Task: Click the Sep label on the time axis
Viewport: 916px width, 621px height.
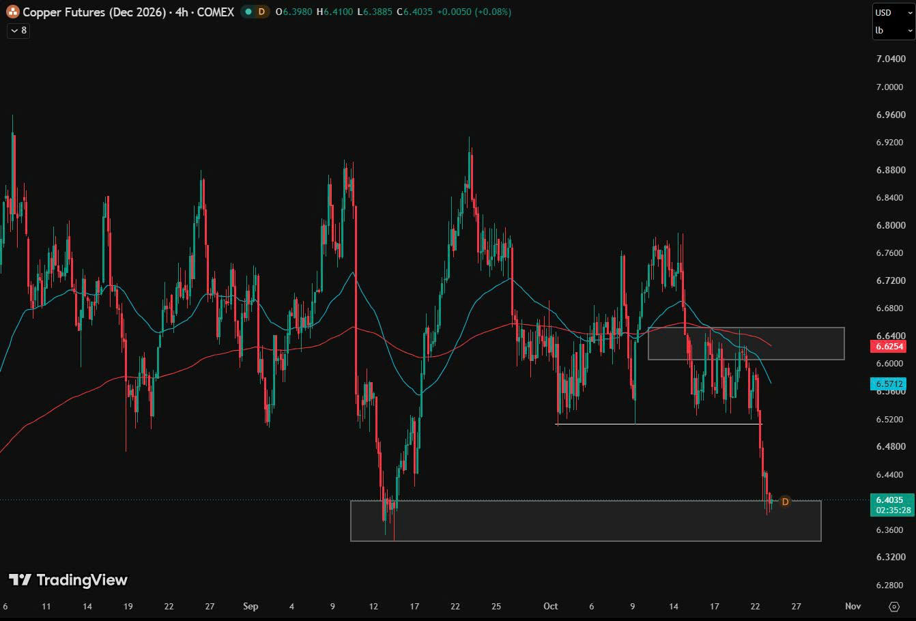Action: [251, 606]
